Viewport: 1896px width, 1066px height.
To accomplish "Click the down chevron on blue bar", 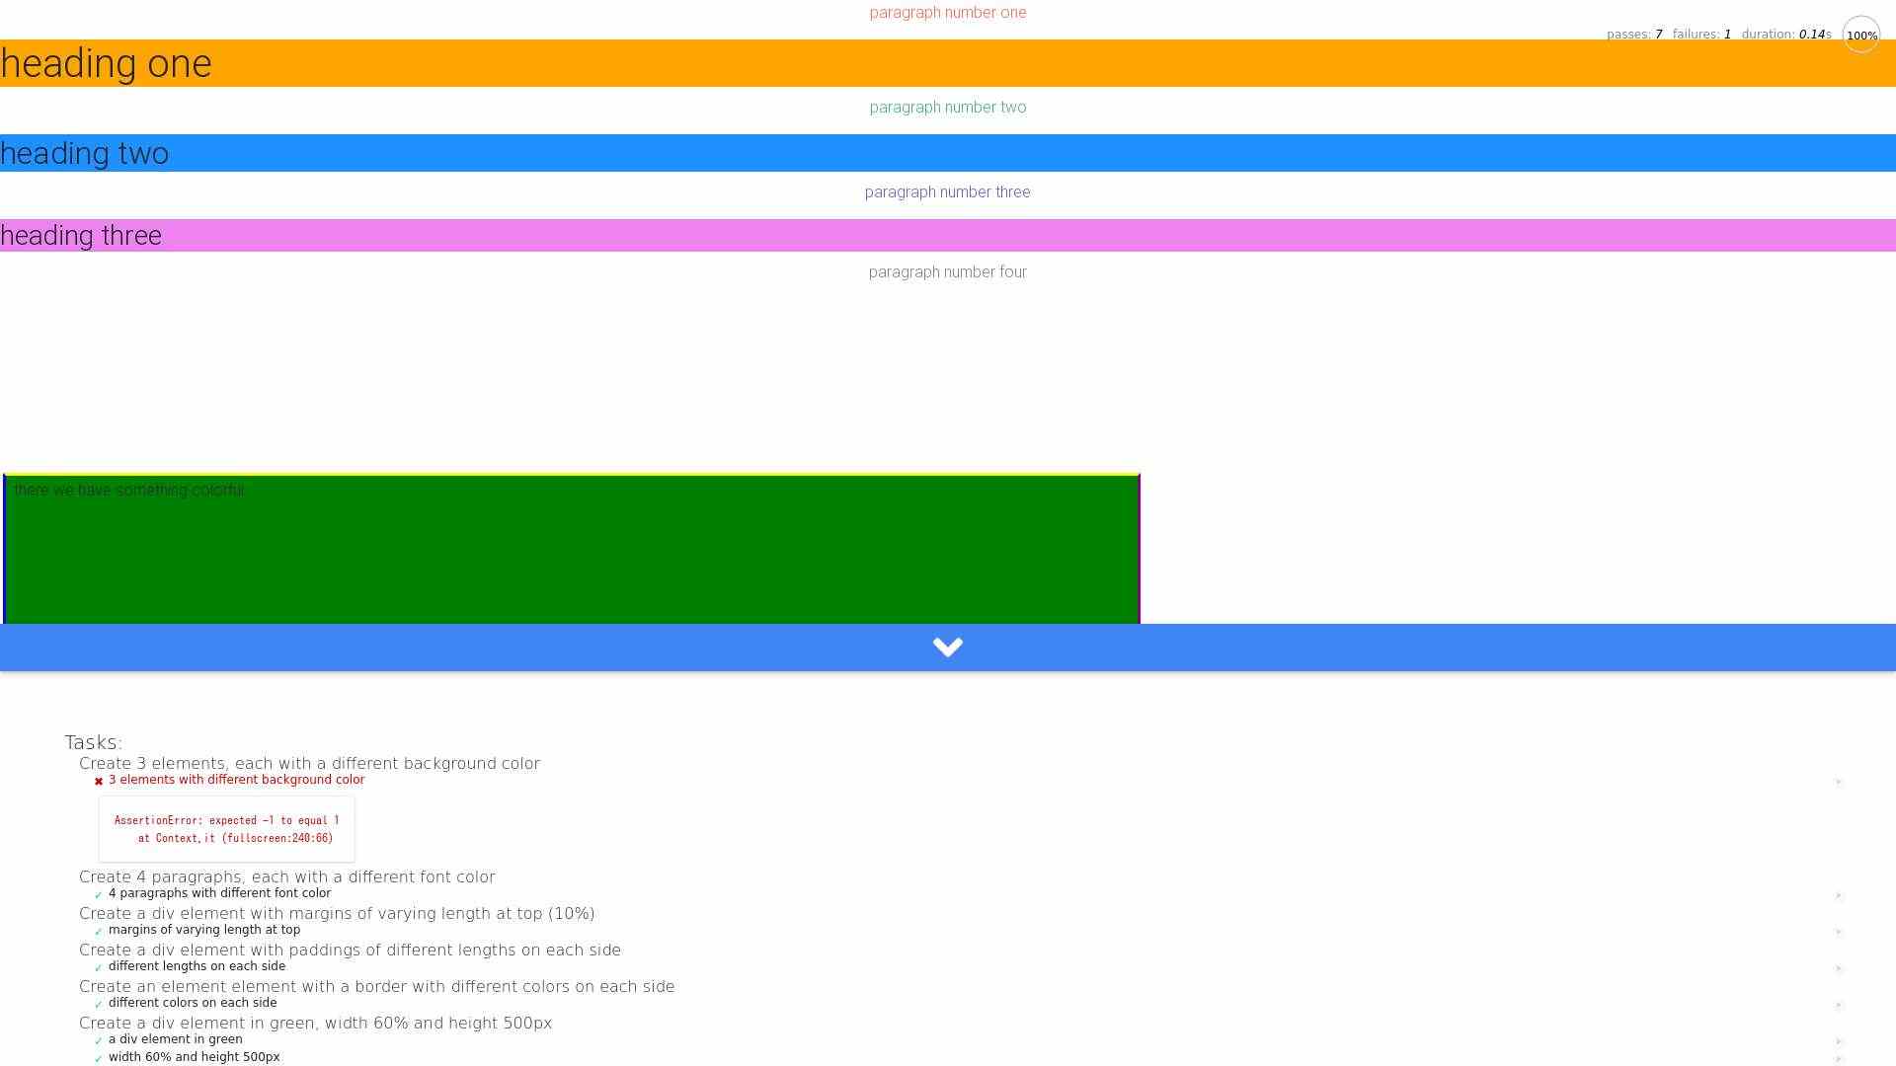I will coord(947,647).
